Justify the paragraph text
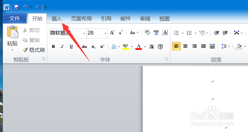The width and height of the screenshot is (248, 132). coord(204,46)
